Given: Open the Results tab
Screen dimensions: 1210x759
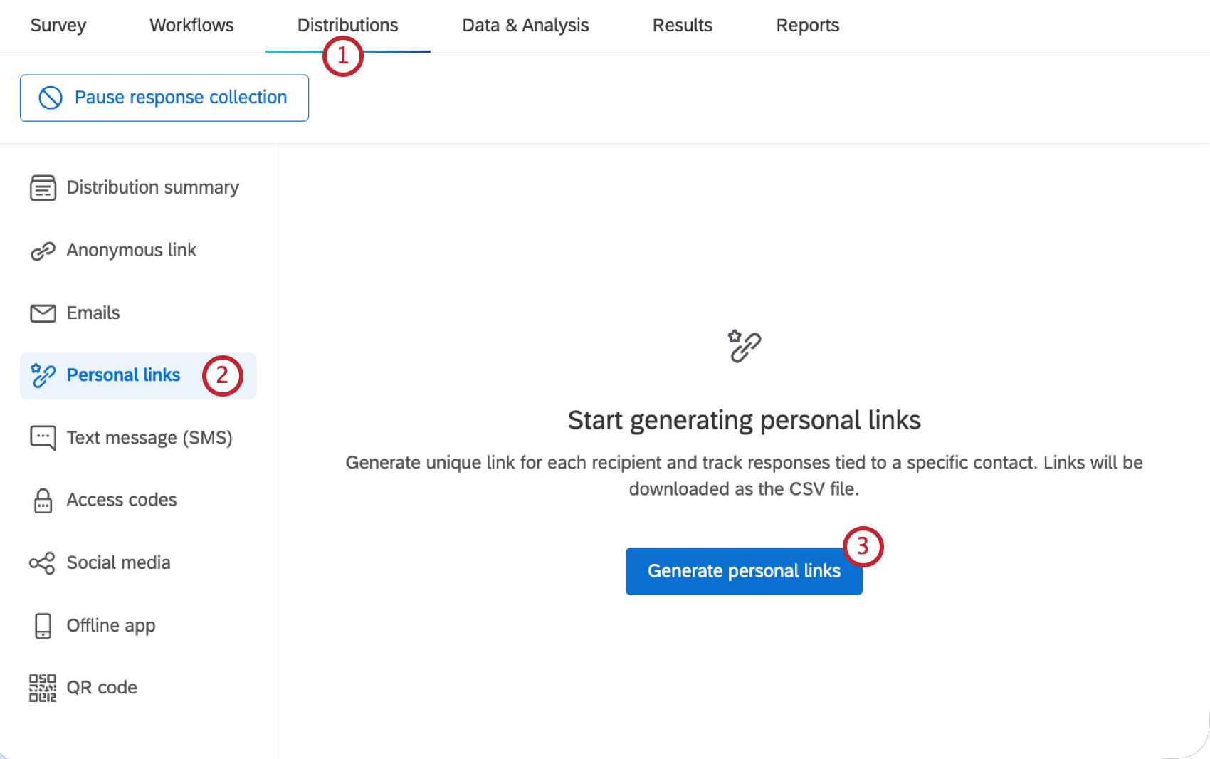Looking at the screenshot, I should pos(683,26).
